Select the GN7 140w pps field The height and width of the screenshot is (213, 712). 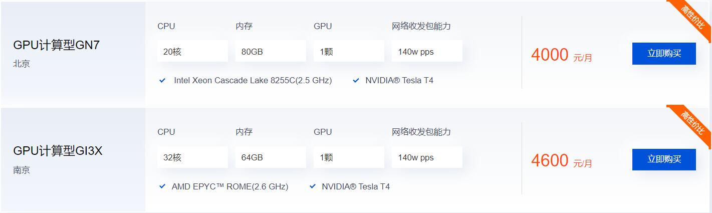427,51
